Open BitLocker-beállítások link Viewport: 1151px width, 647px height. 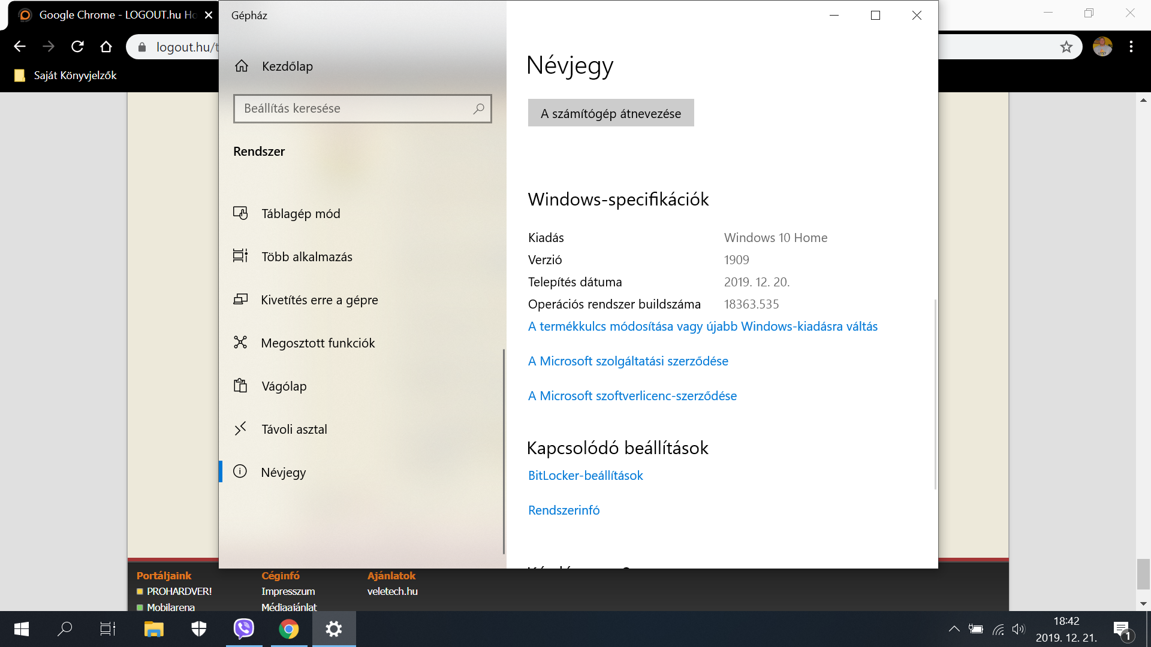[585, 476]
